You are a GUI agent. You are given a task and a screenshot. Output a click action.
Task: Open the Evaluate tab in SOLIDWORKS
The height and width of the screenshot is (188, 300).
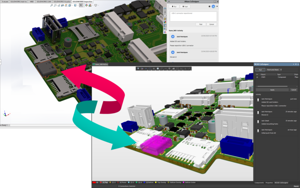coord(5,2)
